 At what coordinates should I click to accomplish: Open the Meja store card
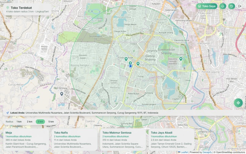pos(26,140)
